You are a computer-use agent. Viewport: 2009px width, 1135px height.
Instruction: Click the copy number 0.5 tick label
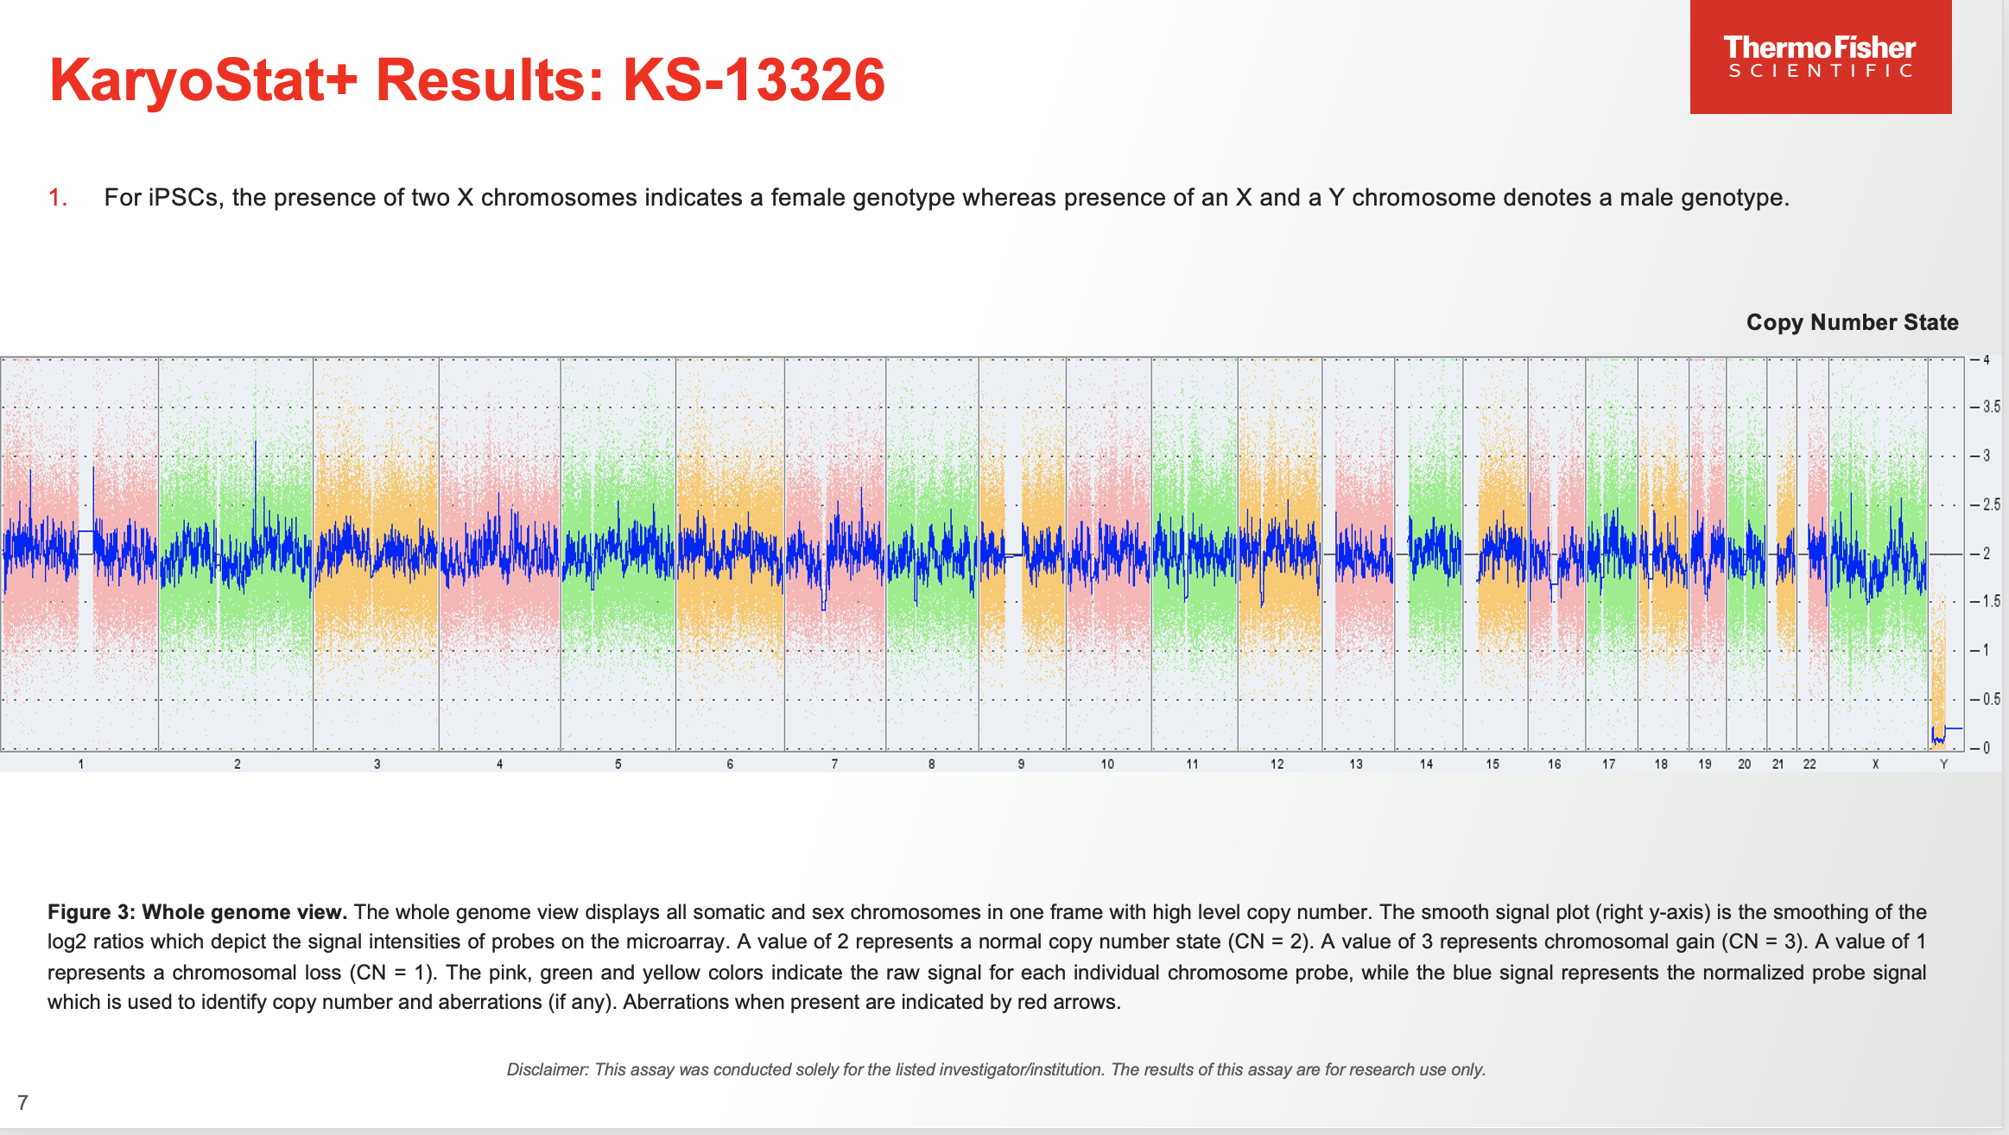[x=1991, y=699]
